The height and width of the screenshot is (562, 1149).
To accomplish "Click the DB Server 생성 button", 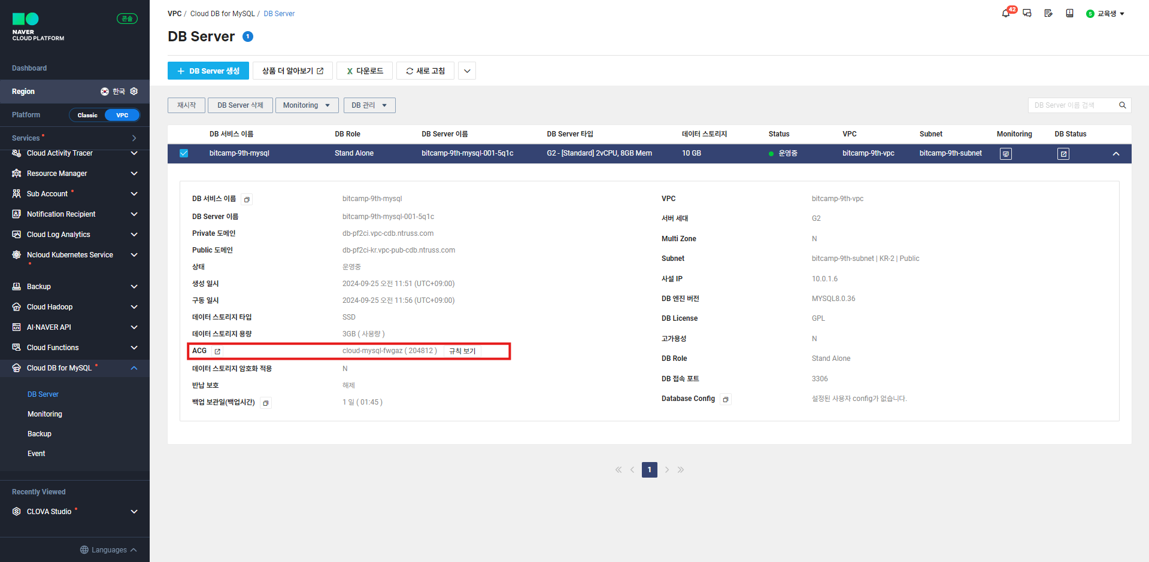I will (208, 71).
